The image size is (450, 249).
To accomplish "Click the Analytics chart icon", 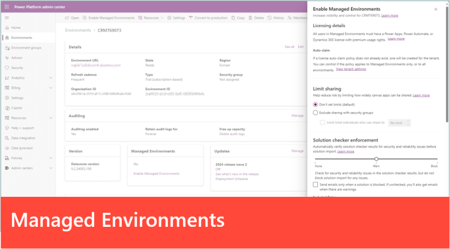I will pos(7,78).
